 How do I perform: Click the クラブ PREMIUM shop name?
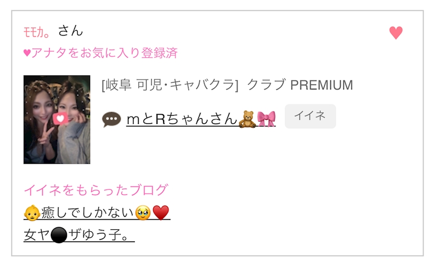point(300,85)
